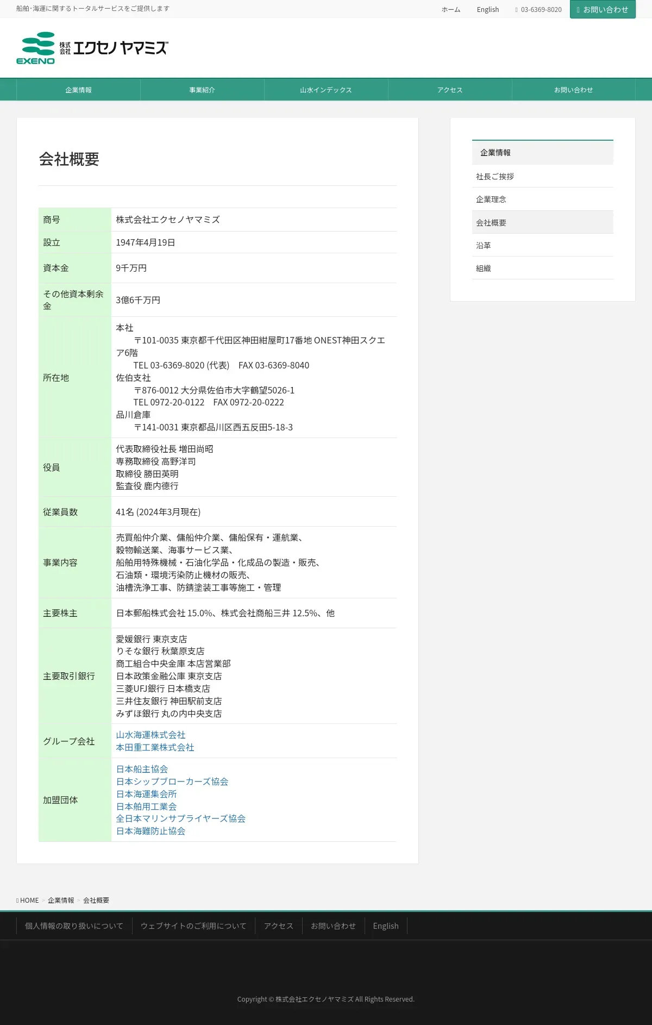Open English in the footer

tap(386, 926)
